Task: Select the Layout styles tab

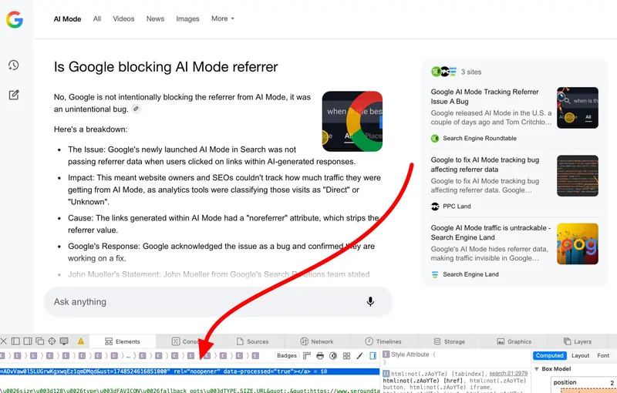Action: click(x=581, y=356)
